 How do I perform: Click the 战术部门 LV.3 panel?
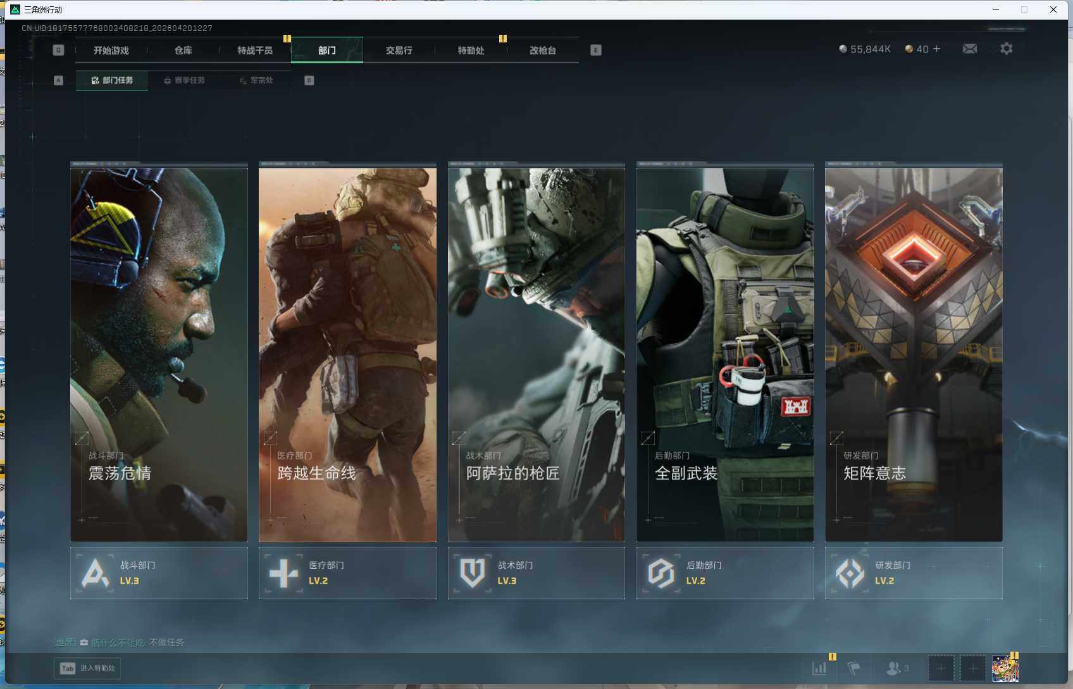click(536, 573)
